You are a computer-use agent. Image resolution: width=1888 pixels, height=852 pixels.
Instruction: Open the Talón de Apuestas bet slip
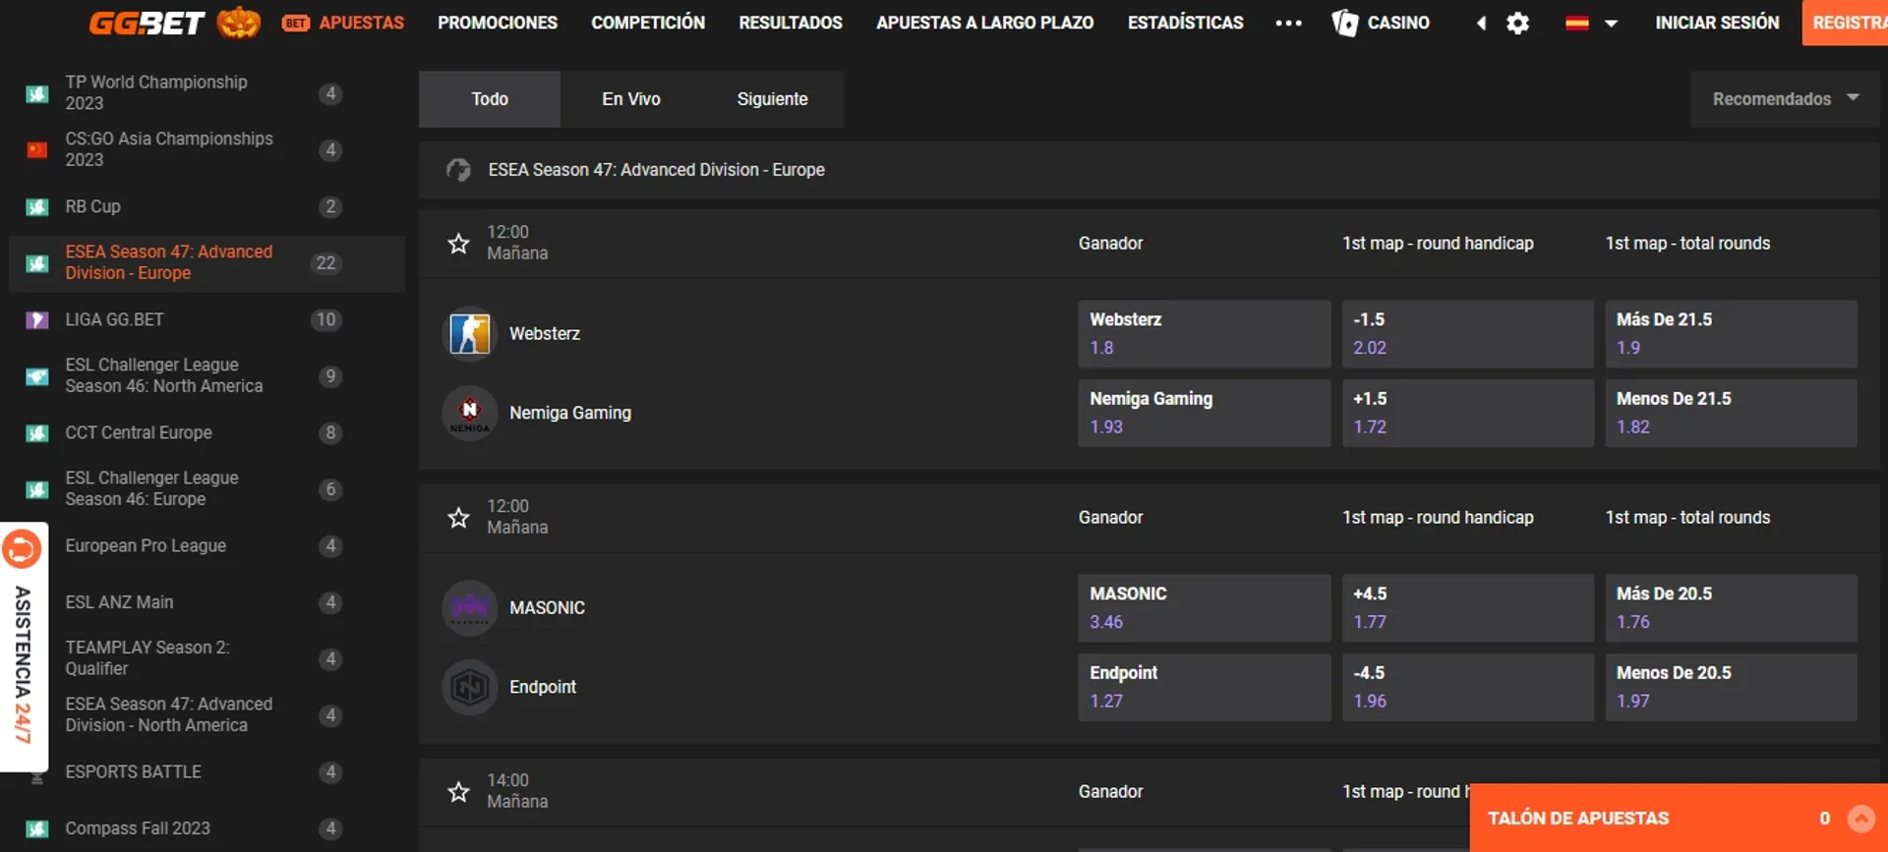click(x=1679, y=818)
